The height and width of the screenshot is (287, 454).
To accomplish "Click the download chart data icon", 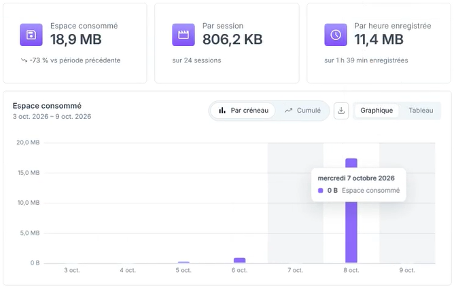I will tap(341, 111).
